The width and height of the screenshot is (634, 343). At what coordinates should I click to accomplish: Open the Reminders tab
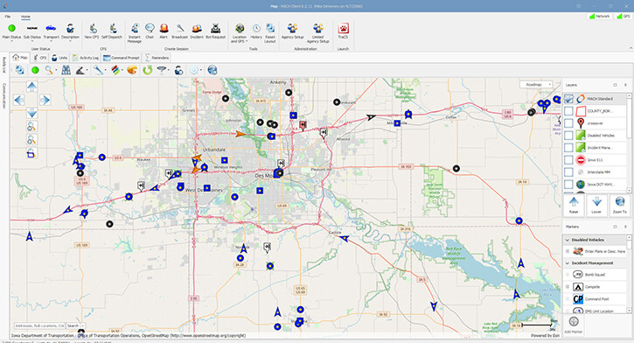point(157,58)
